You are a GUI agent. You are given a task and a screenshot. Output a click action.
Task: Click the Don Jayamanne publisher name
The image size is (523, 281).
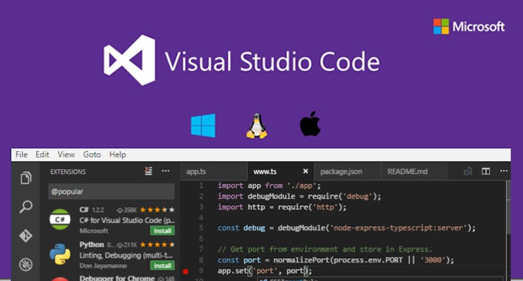[x=103, y=266]
